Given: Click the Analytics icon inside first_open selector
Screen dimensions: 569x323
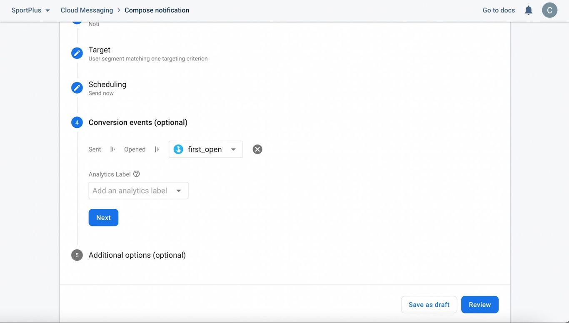Looking at the screenshot, I should 178,149.
